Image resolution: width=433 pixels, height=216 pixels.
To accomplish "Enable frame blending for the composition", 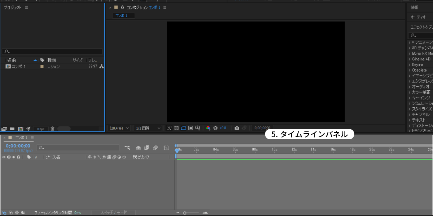I will click(x=147, y=148).
